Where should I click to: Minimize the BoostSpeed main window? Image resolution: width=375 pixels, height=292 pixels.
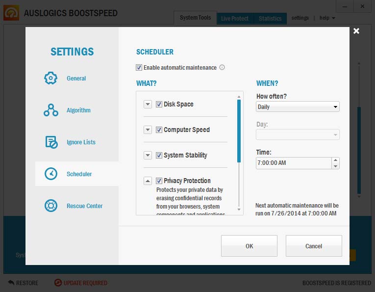click(x=345, y=6)
